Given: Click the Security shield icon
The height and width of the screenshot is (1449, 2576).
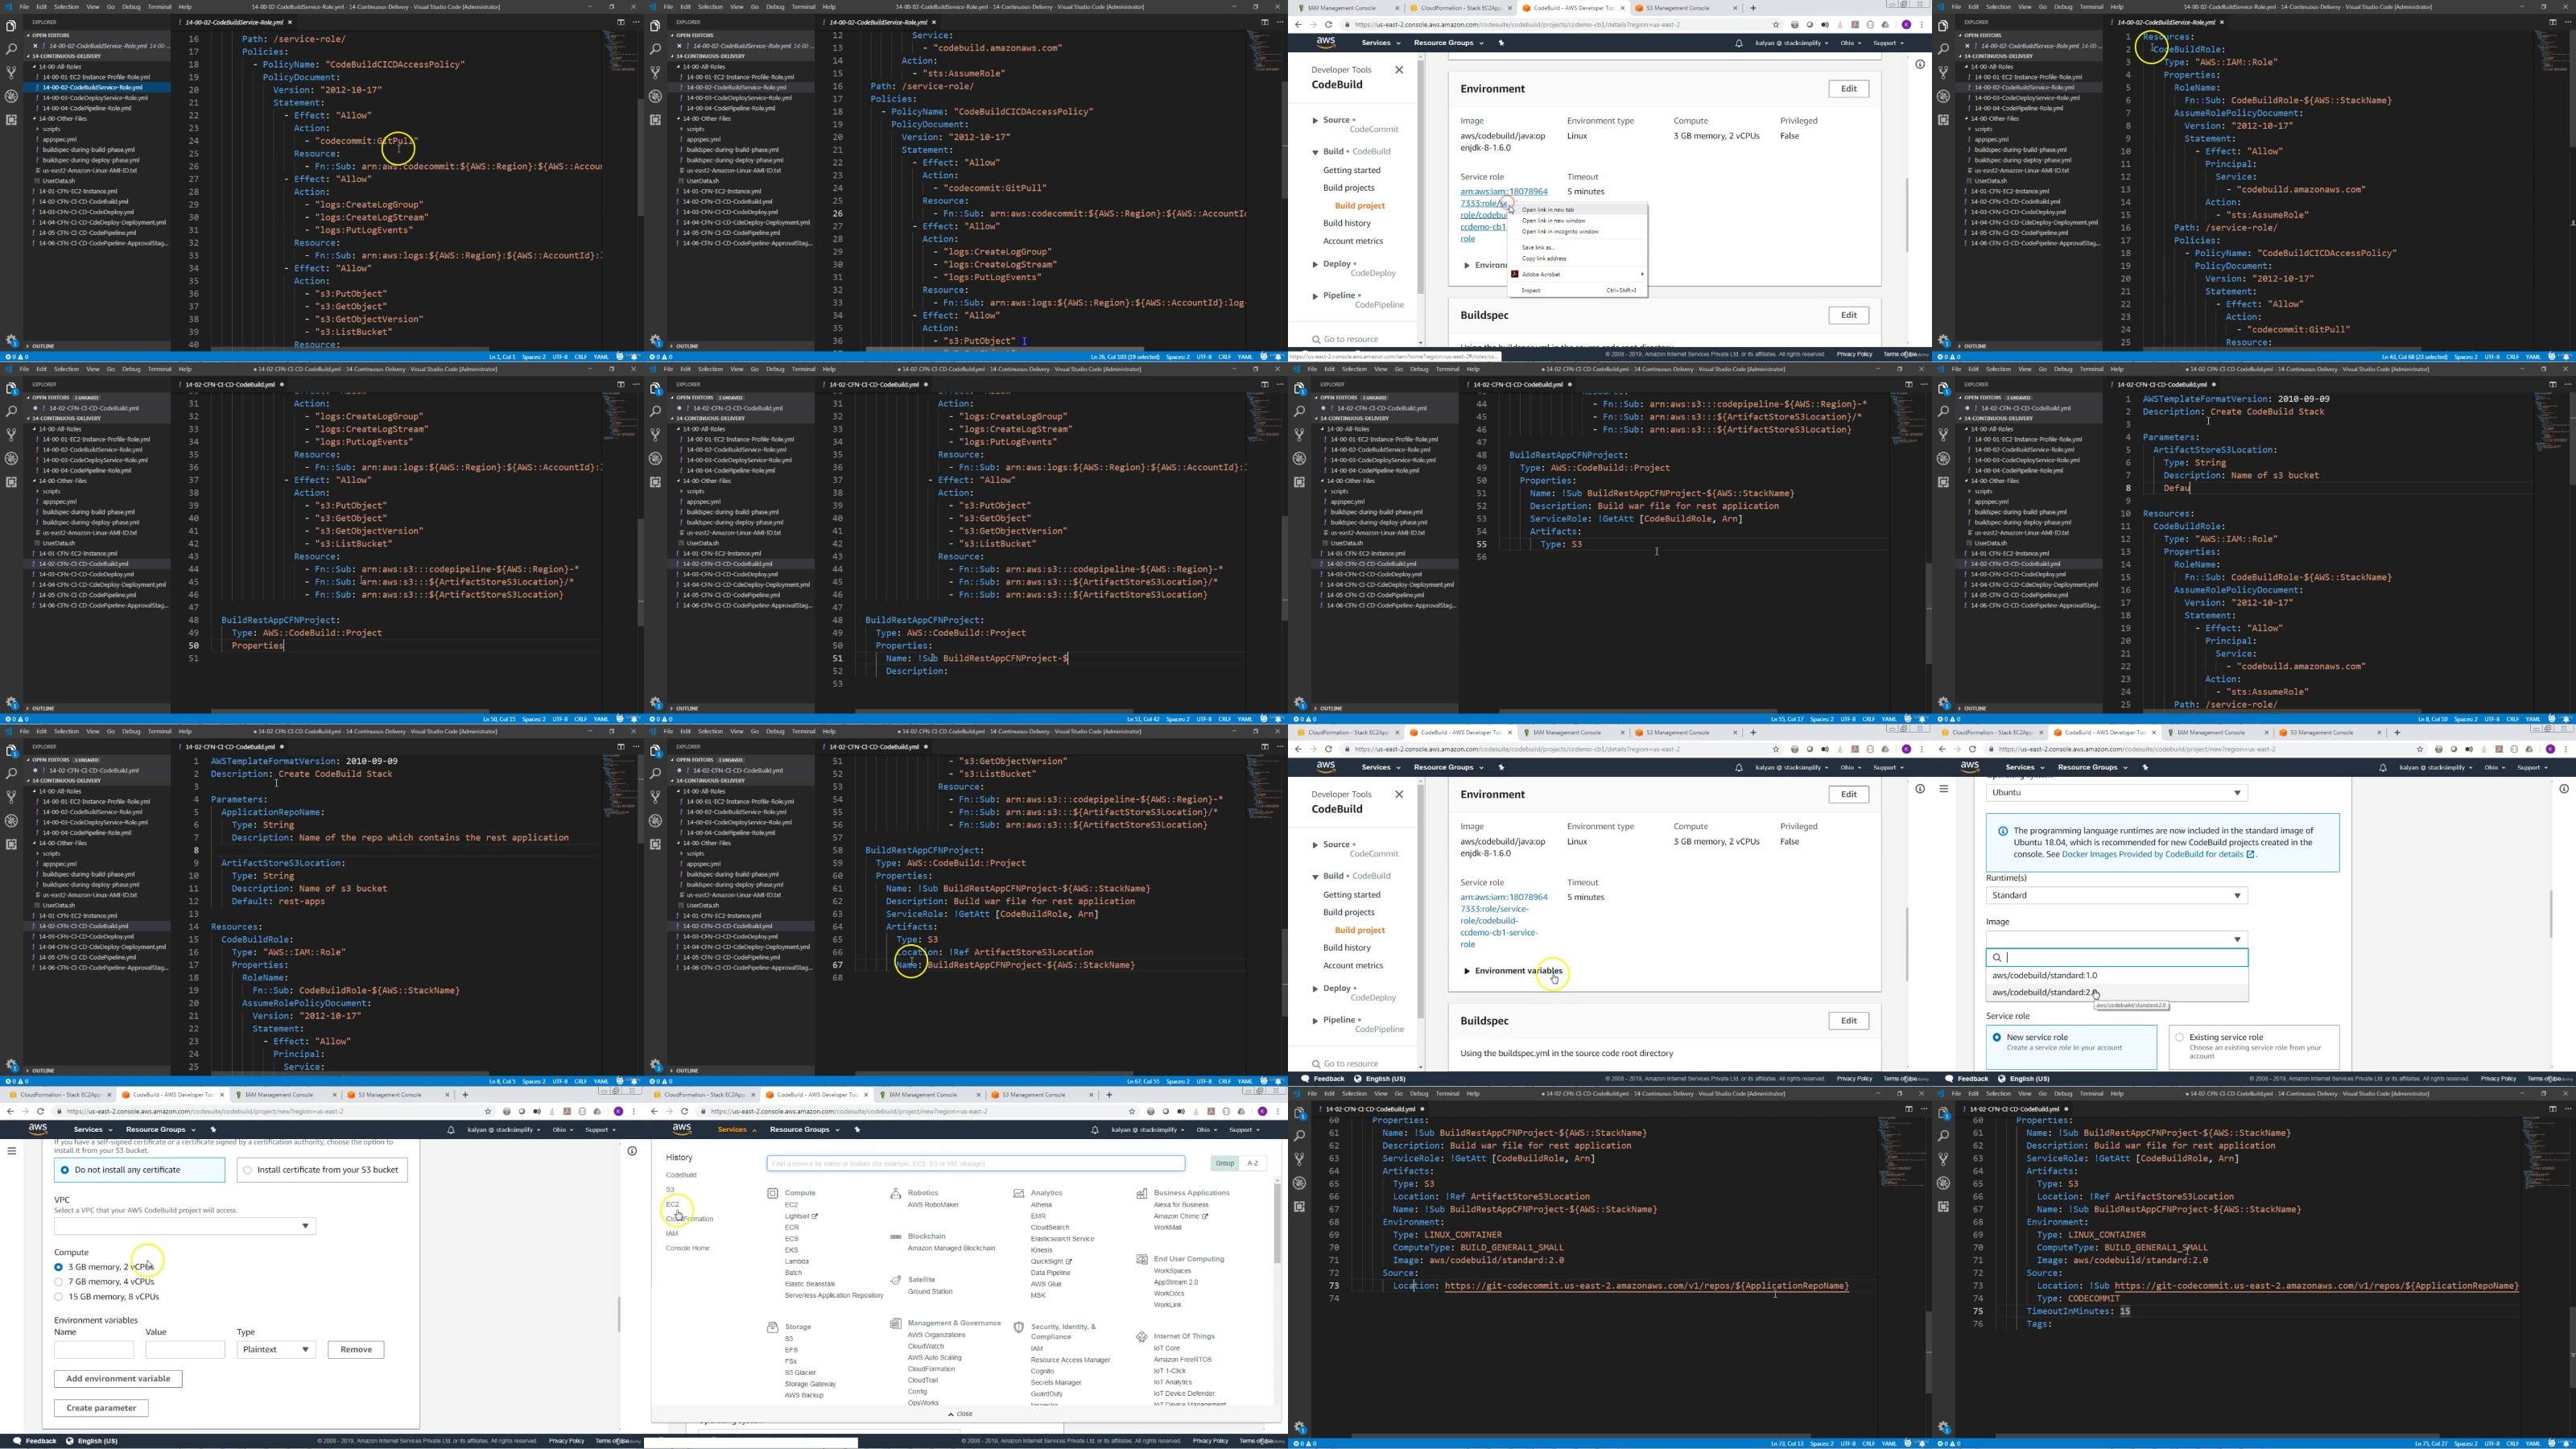Looking at the screenshot, I should pyautogui.click(x=1018, y=1327).
